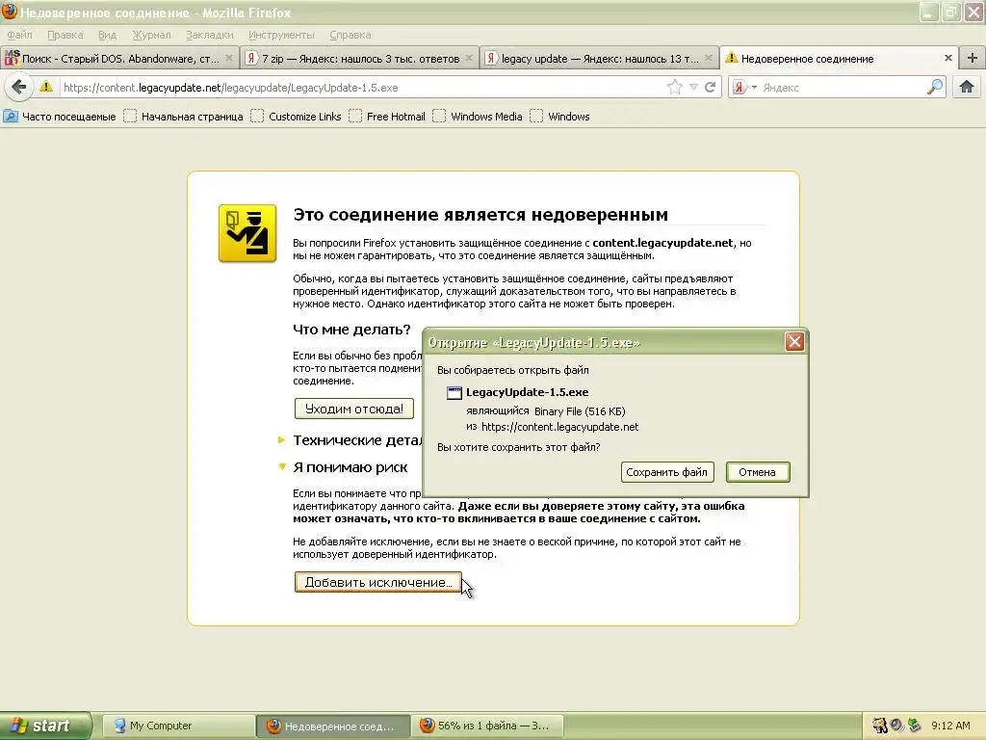This screenshot has height=740, width=986.
Task: Click the 'Уходим отсюда!' button
Action: (x=354, y=409)
